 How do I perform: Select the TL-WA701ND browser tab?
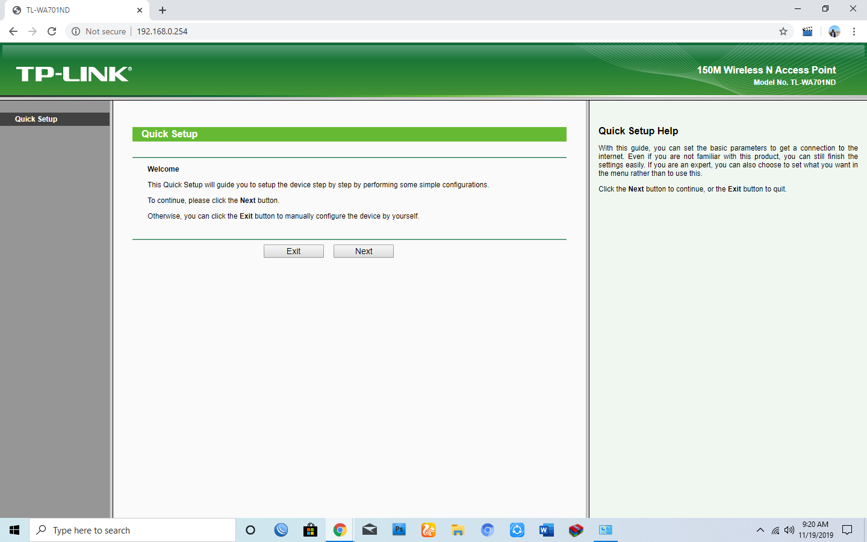[77, 10]
